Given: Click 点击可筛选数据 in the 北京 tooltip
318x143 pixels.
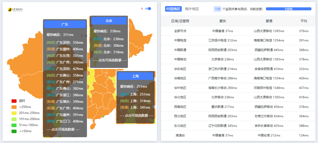Looking at the screenshot, I should (110, 60).
